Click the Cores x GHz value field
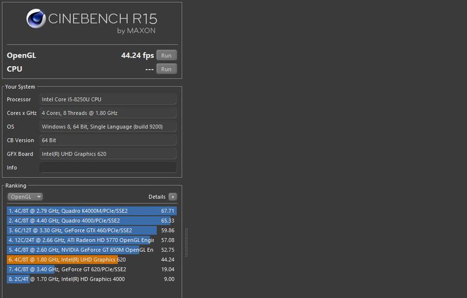467x298 pixels. [108, 113]
